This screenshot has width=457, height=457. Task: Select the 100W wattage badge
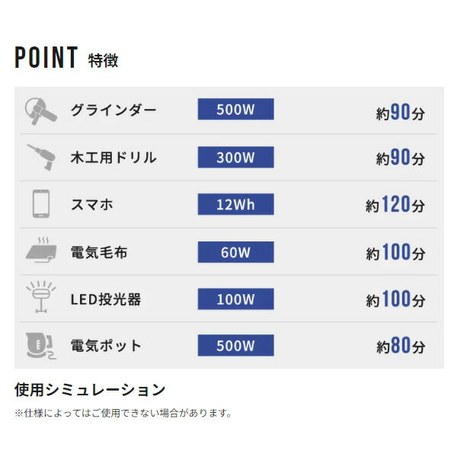(x=235, y=299)
